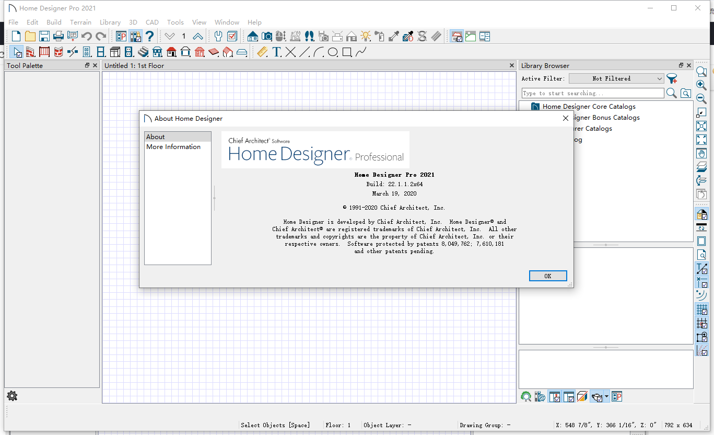This screenshot has width=714, height=435.
Task: Select the Tape Measure dimension tool
Action: pos(262,52)
